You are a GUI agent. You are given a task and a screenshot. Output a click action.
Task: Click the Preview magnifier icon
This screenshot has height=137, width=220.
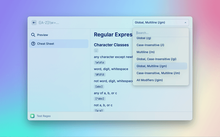33,35
